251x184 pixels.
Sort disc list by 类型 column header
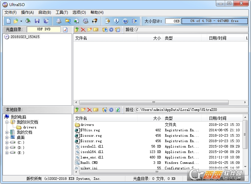click(182, 38)
